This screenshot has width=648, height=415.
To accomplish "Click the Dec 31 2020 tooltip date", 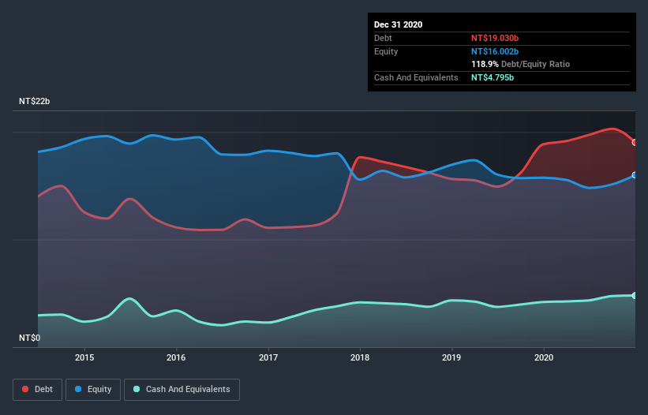I will 398,24.
